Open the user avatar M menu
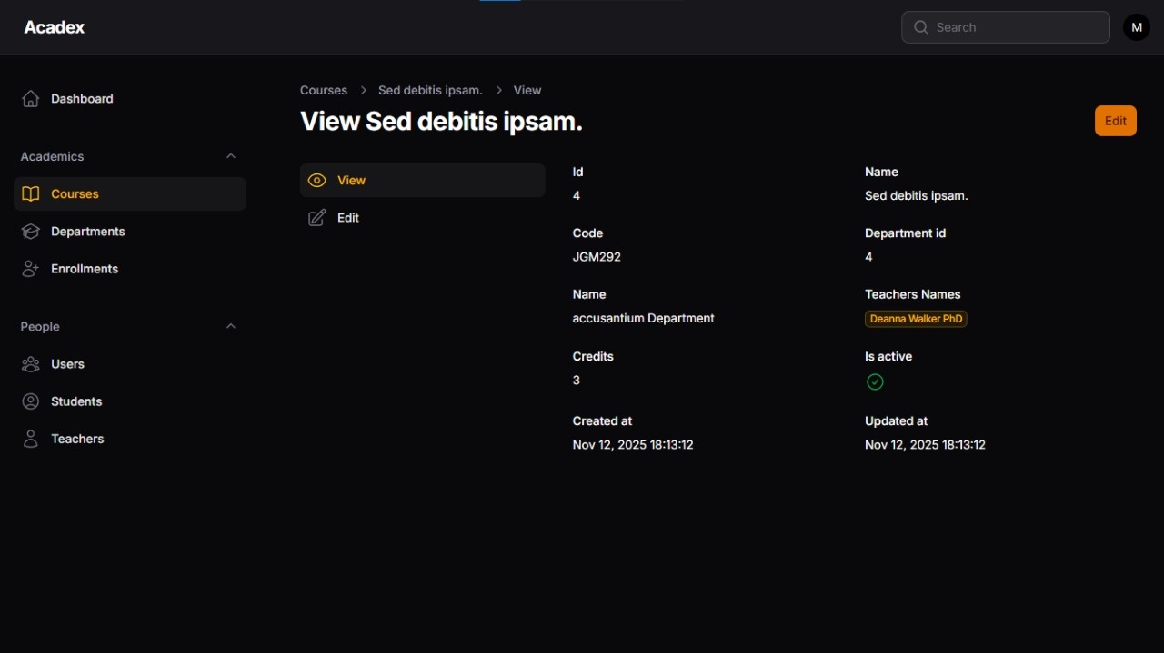This screenshot has height=653, width=1164. pos(1136,27)
